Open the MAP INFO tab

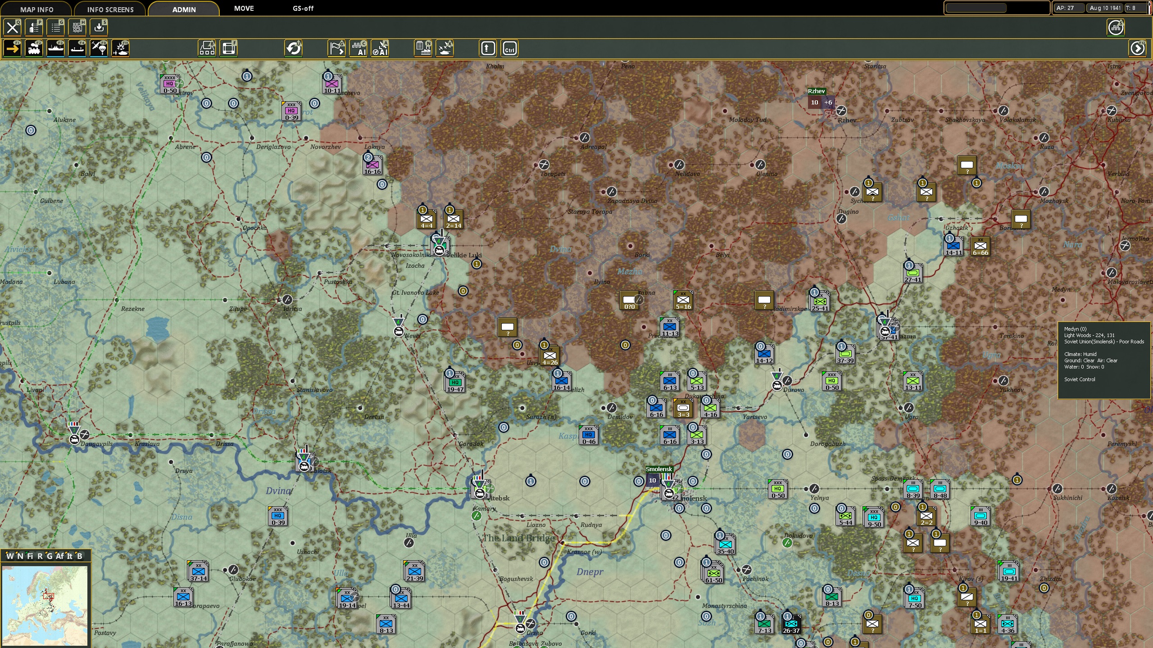[x=36, y=9]
